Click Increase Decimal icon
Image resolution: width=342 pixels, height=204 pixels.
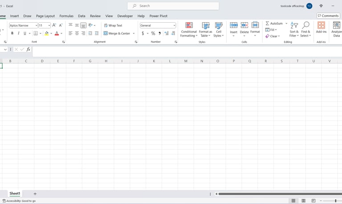point(167,33)
